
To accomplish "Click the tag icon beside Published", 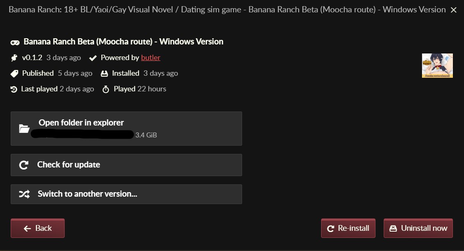I will tap(14, 74).
